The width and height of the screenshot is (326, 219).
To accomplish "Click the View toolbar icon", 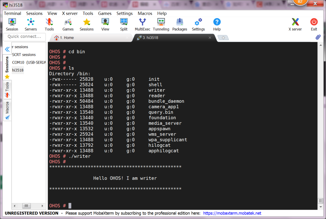I will (105, 24).
